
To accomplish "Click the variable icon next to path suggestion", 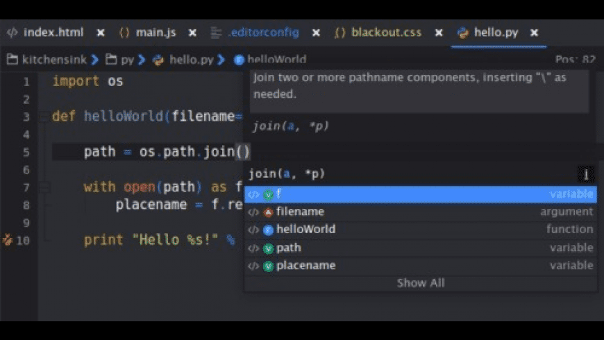I will (x=268, y=248).
